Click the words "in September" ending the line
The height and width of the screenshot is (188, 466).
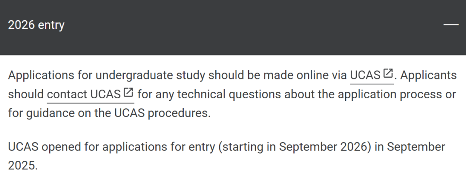410,147
